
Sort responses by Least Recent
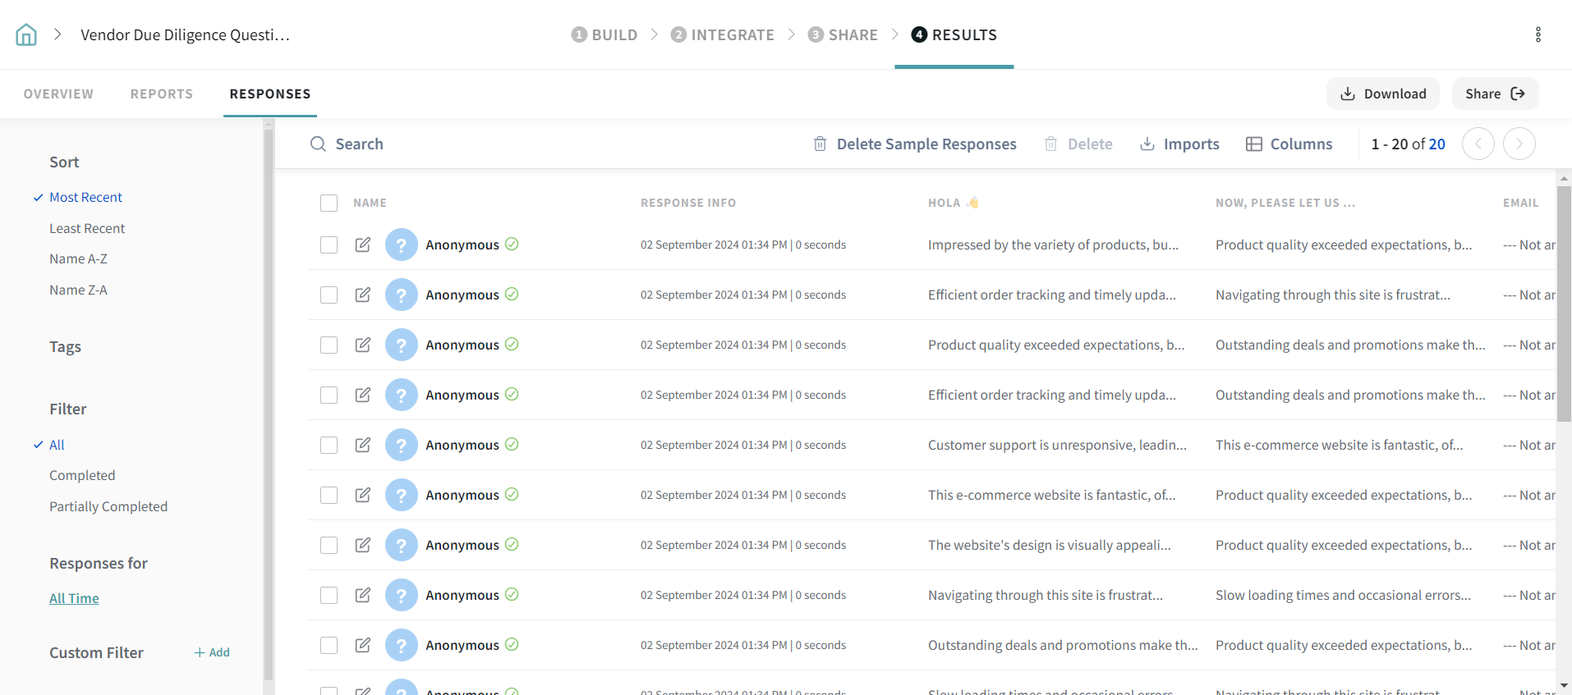pyautogui.click(x=87, y=228)
